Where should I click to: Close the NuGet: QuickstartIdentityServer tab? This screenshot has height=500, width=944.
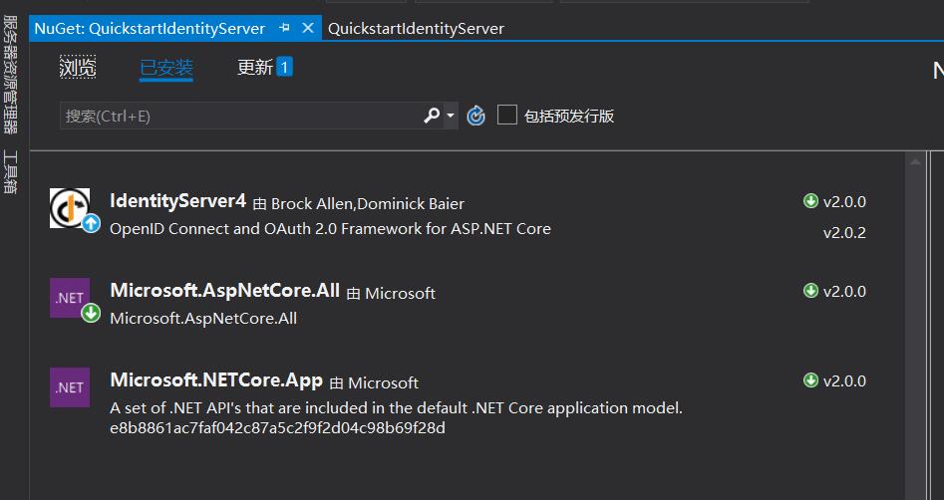[308, 28]
